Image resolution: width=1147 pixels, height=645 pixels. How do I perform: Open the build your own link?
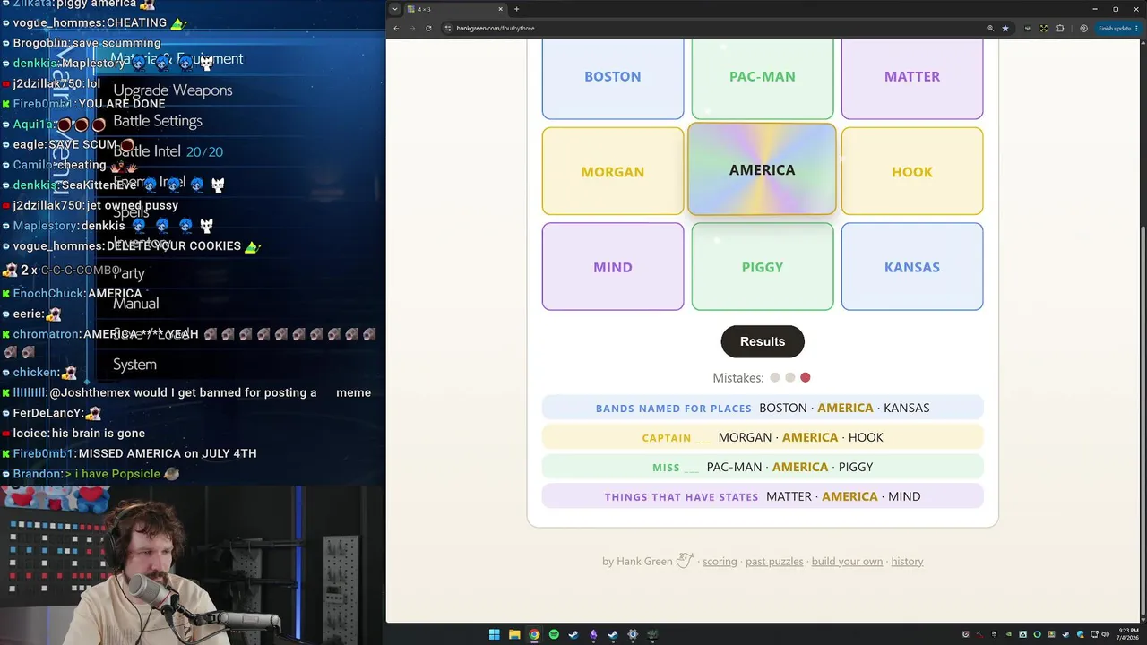tap(847, 562)
